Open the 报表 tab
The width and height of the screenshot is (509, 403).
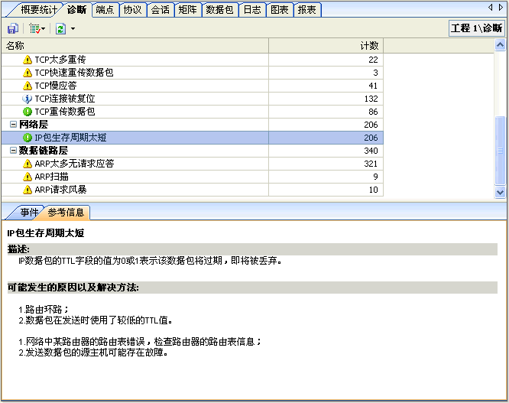[x=307, y=10]
